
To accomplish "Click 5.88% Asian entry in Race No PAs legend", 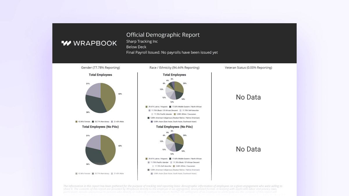I will [175, 174].
